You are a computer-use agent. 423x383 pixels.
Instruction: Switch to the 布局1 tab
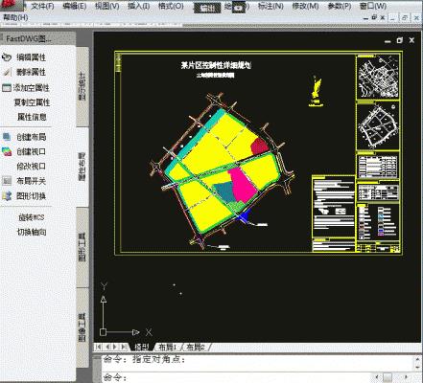click(x=168, y=347)
